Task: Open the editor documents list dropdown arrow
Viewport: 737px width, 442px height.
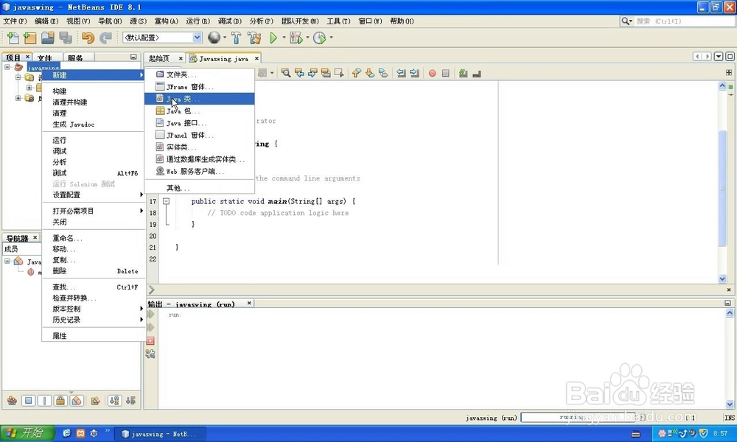Action: 718,57
